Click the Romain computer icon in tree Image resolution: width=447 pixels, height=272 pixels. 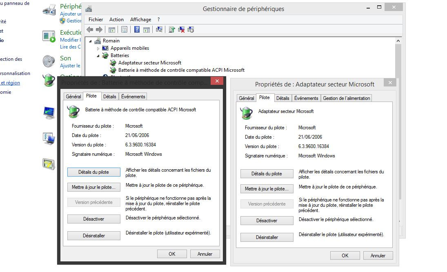pyautogui.click(x=98, y=41)
